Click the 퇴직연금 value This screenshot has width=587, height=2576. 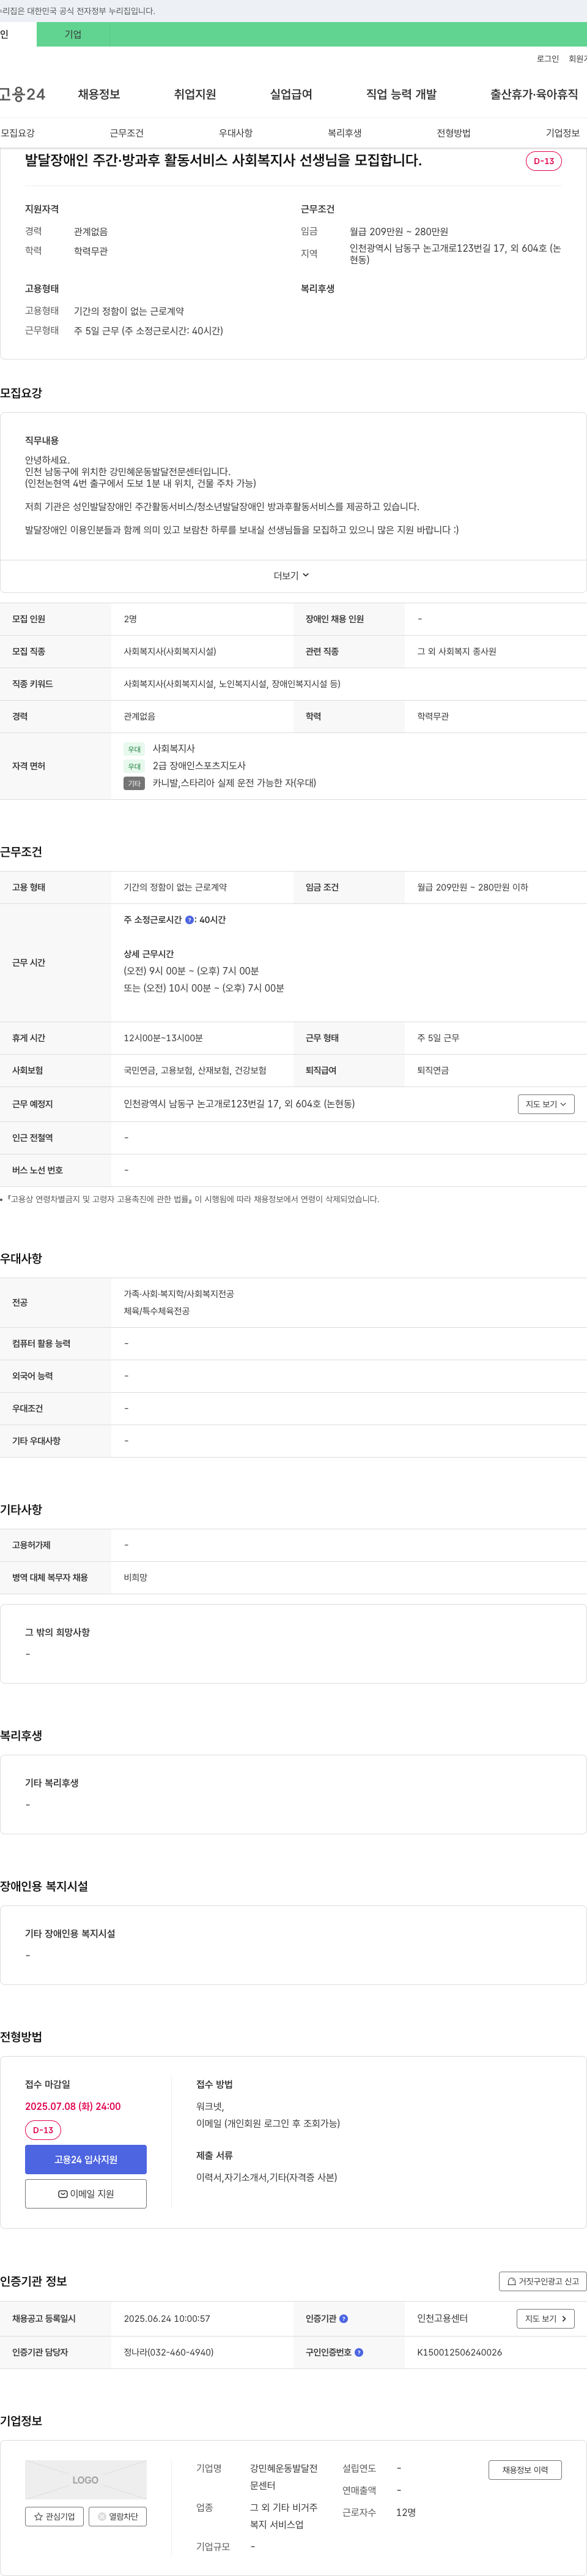tap(434, 1070)
